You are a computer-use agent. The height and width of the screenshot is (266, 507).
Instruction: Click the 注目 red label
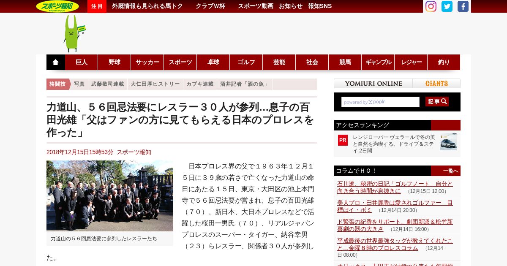(97, 6)
